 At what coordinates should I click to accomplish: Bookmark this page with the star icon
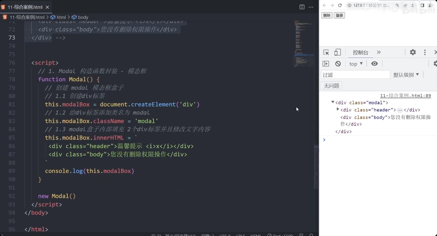point(413,5)
